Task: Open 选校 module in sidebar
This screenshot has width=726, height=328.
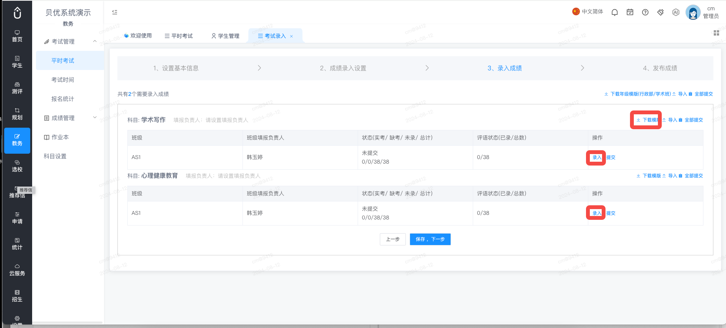Action: [x=17, y=166]
